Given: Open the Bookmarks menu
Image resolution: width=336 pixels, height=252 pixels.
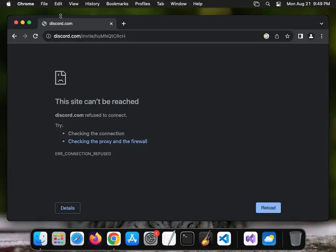Looking at the screenshot, I should click(x=117, y=4).
